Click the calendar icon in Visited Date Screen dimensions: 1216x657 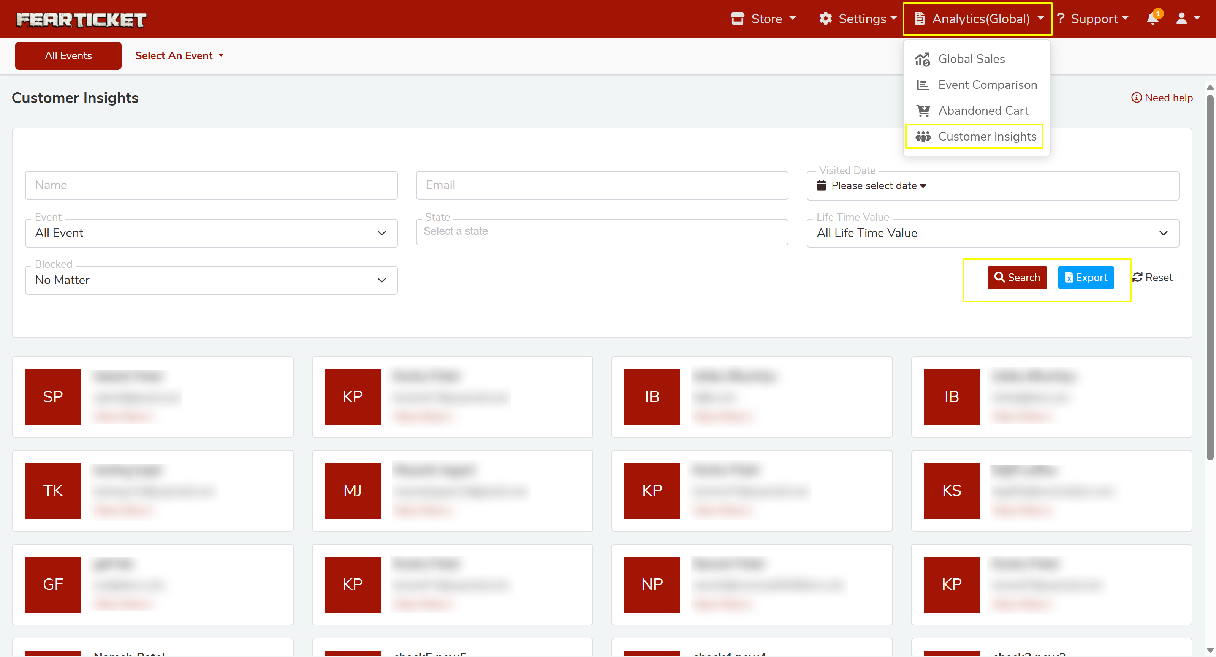[821, 185]
